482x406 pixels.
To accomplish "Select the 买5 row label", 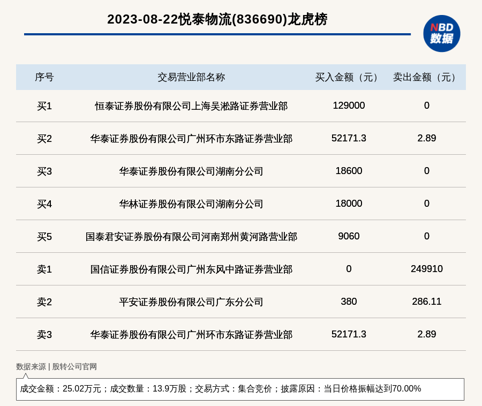I will (x=44, y=237).
